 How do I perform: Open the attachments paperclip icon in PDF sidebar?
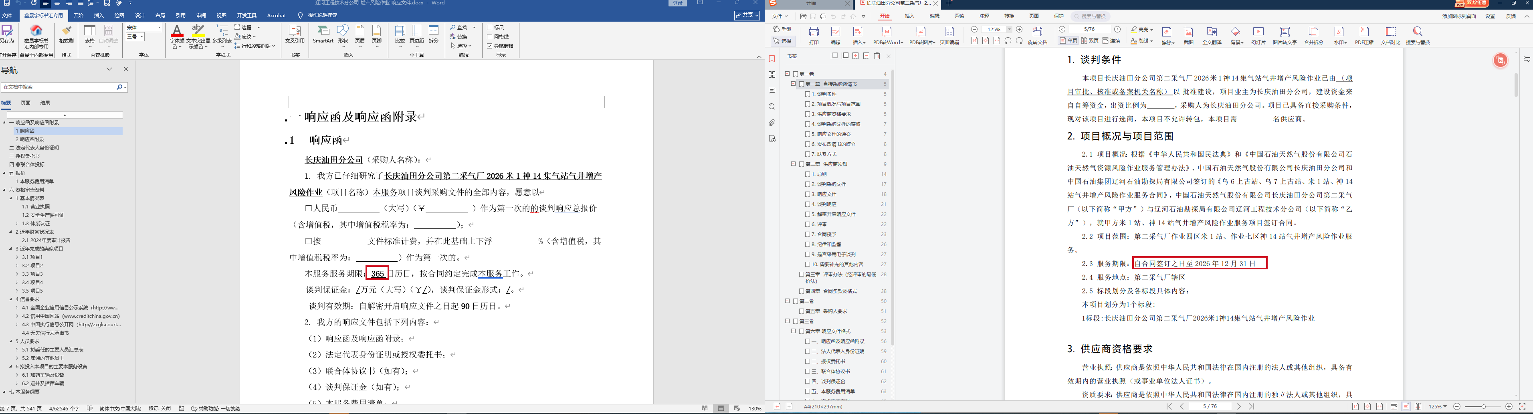[772, 123]
